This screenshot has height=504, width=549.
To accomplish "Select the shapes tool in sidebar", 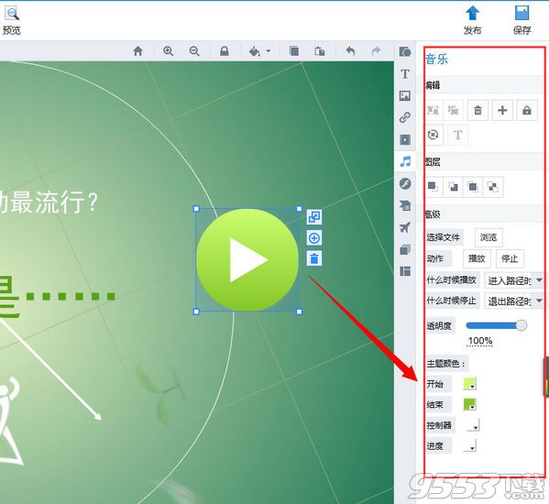I will (x=405, y=52).
